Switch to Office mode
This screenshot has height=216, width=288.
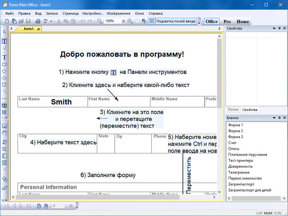[211, 21]
